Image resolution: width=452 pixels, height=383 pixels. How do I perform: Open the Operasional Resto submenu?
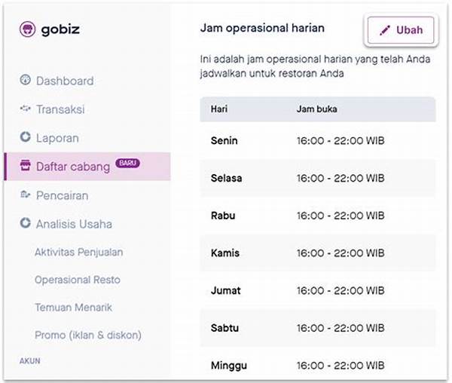pyautogui.click(x=78, y=280)
